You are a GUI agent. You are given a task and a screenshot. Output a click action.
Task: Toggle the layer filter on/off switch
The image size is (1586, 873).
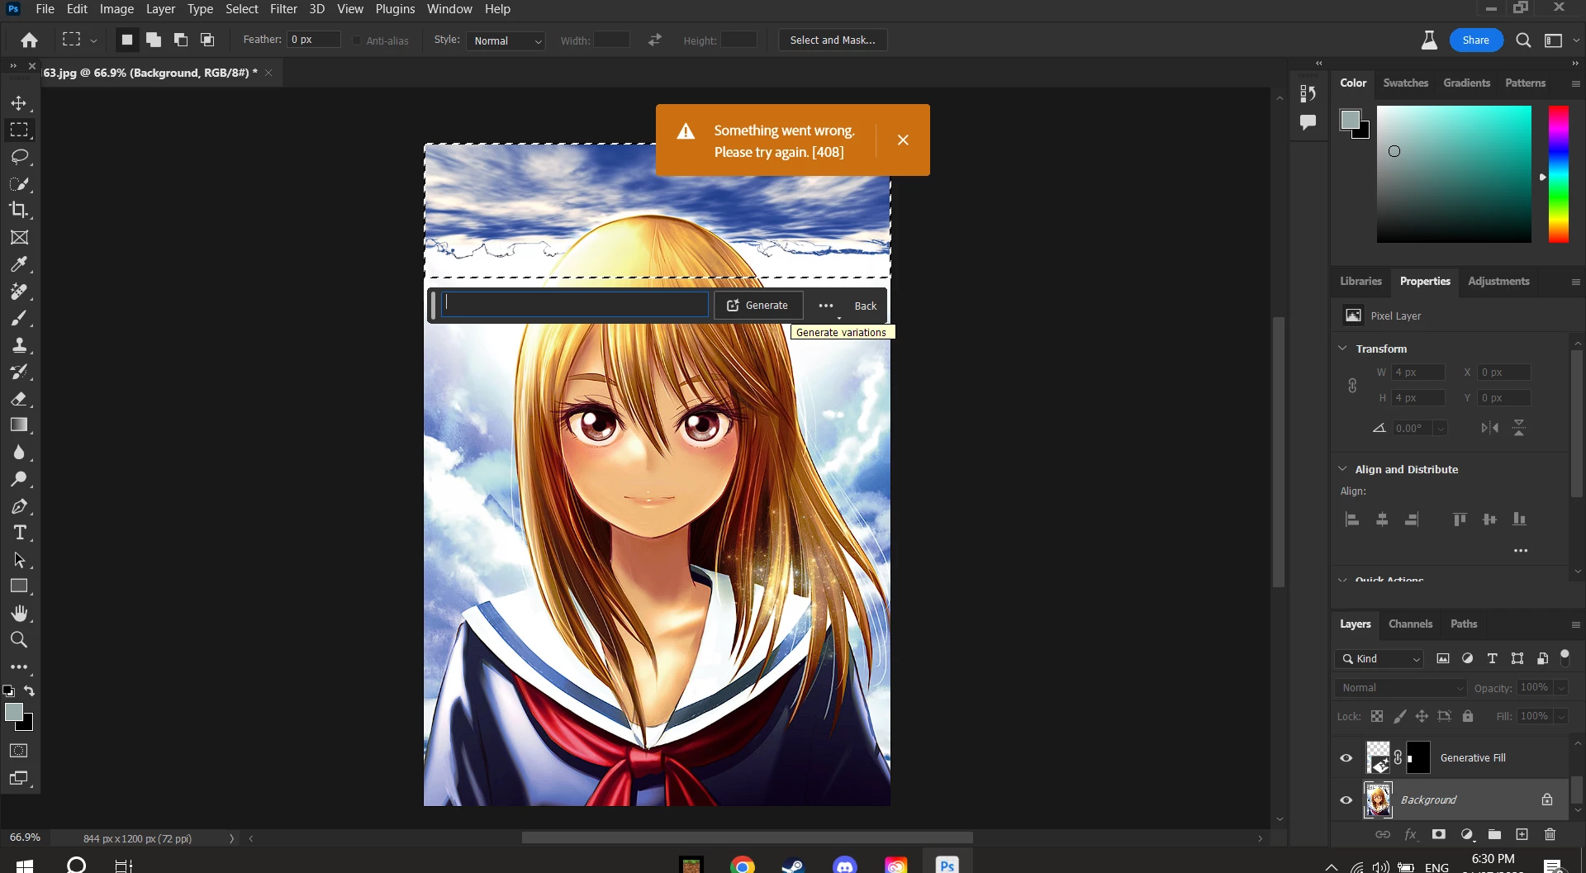1565,658
